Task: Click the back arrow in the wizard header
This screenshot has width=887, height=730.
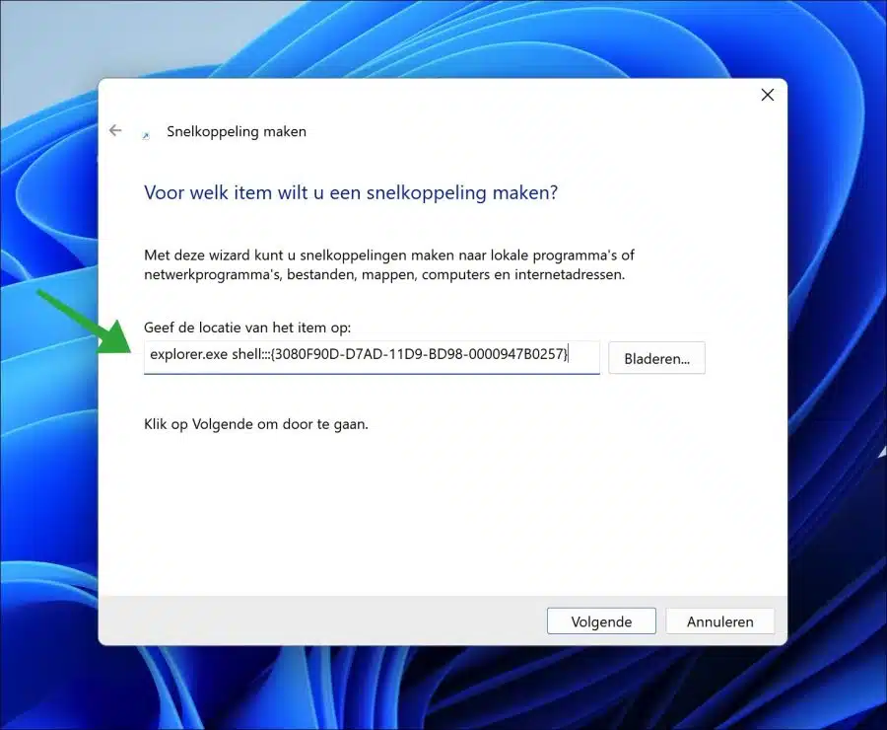Action: 115,131
